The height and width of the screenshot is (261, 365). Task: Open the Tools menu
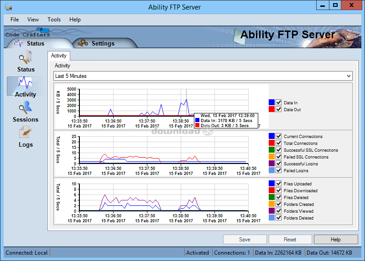54,20
